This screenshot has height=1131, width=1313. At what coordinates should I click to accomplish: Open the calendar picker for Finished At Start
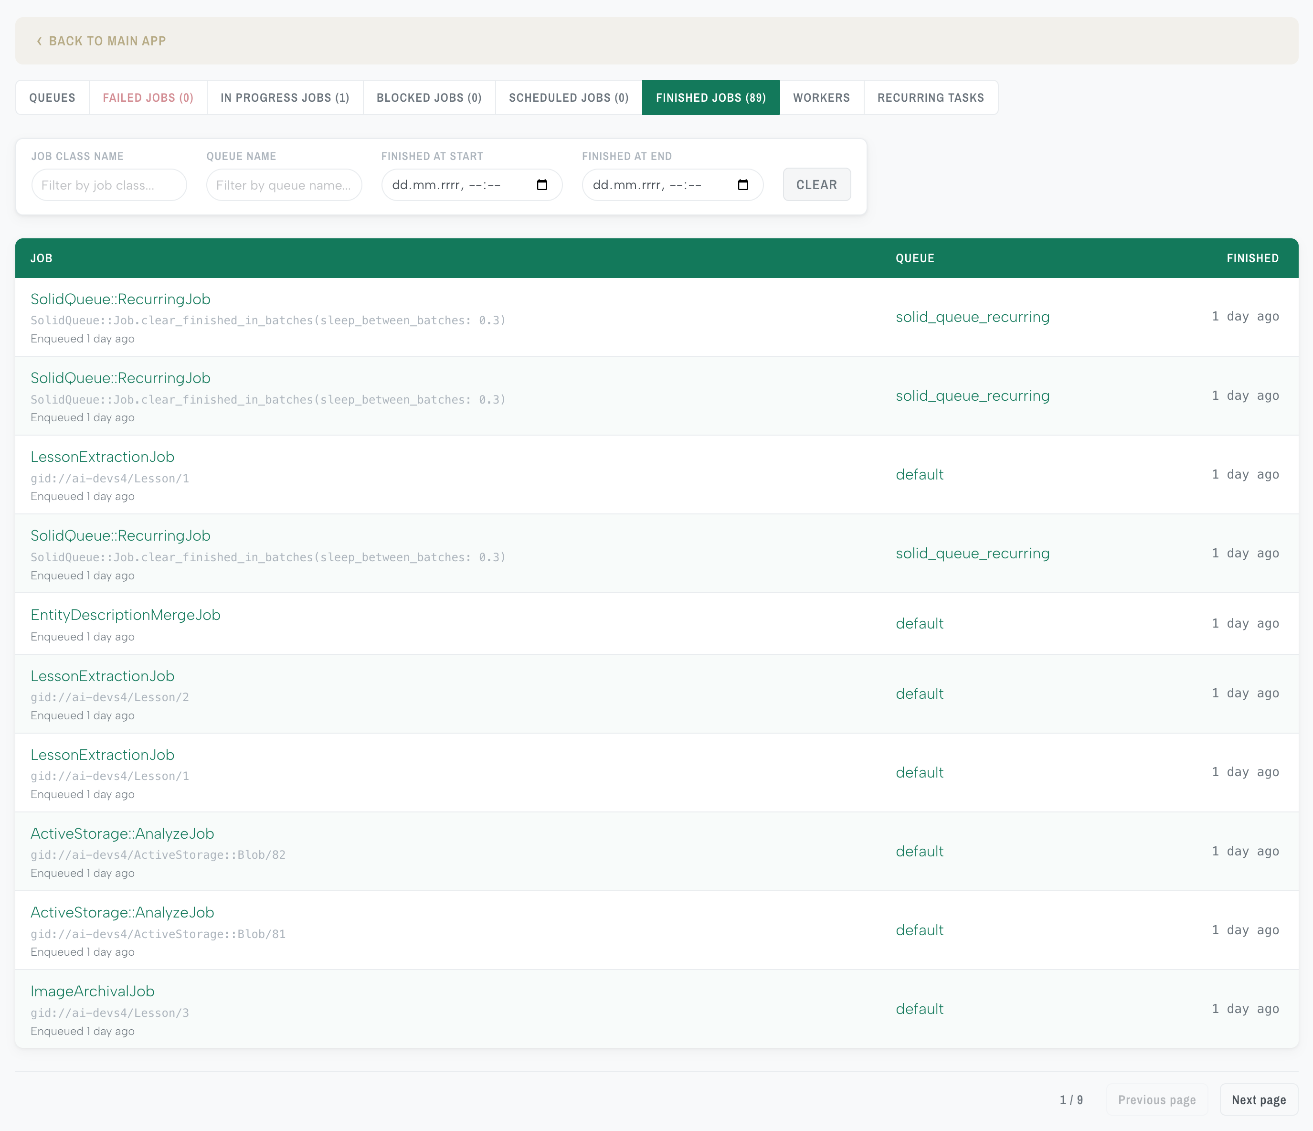[542, 185]
